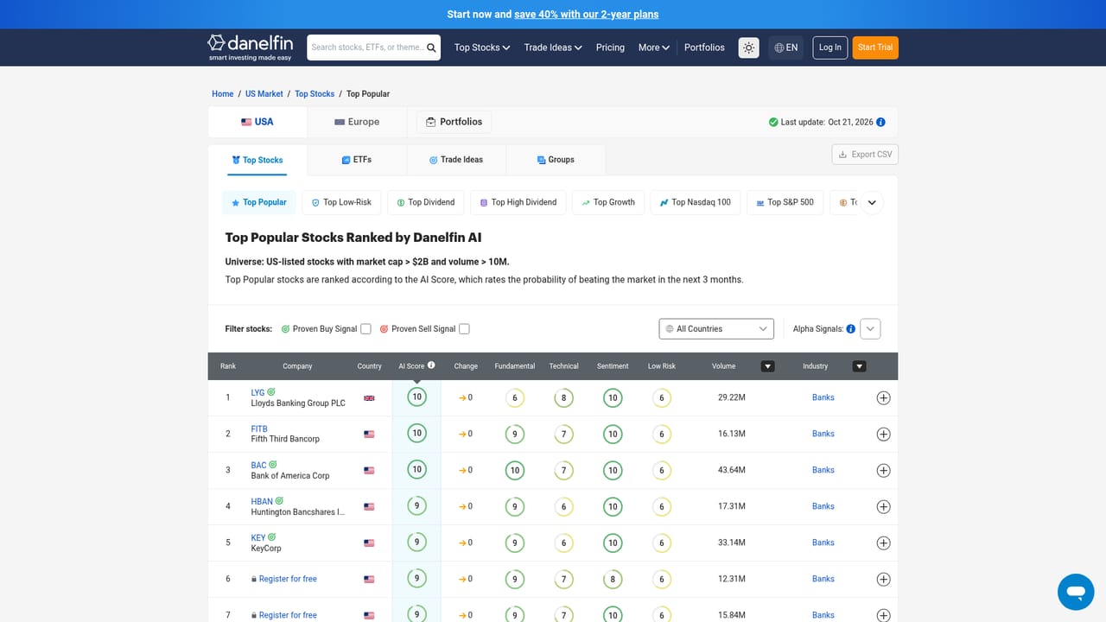Screen dimensions: 1106x622
Task: Click plus icon on Bank of America row
Action: tap(883, 471)
